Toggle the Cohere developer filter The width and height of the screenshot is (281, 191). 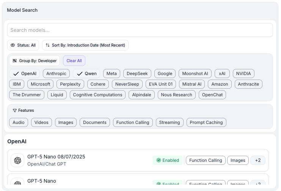98,84
